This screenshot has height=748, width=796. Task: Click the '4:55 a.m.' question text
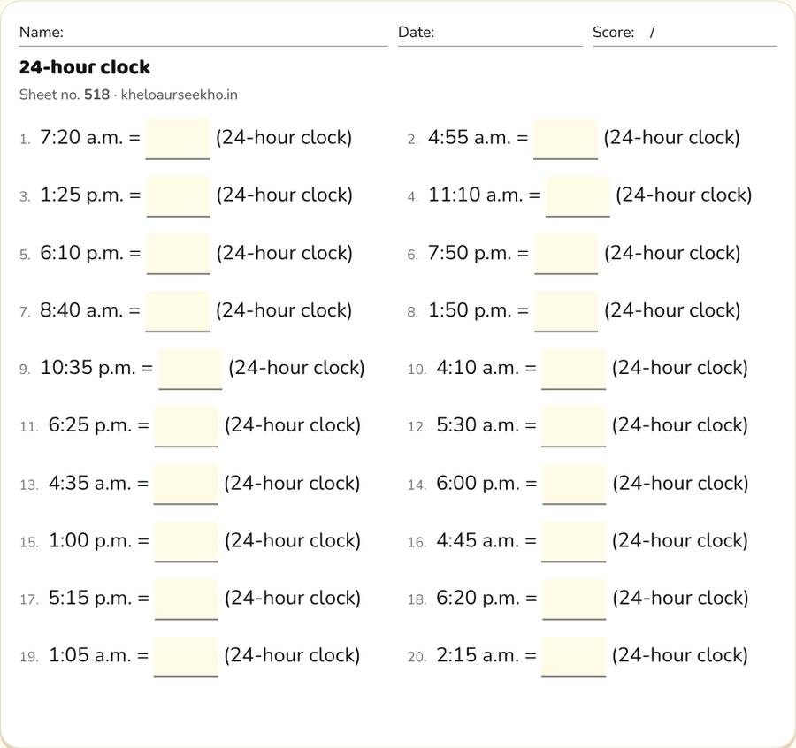point(470,138)
